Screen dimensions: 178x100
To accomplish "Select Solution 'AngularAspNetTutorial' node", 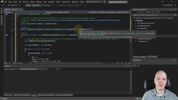I will click(x=154, y=18).
